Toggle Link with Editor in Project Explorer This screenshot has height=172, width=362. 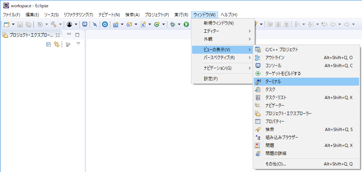click(x=56, y=44)
